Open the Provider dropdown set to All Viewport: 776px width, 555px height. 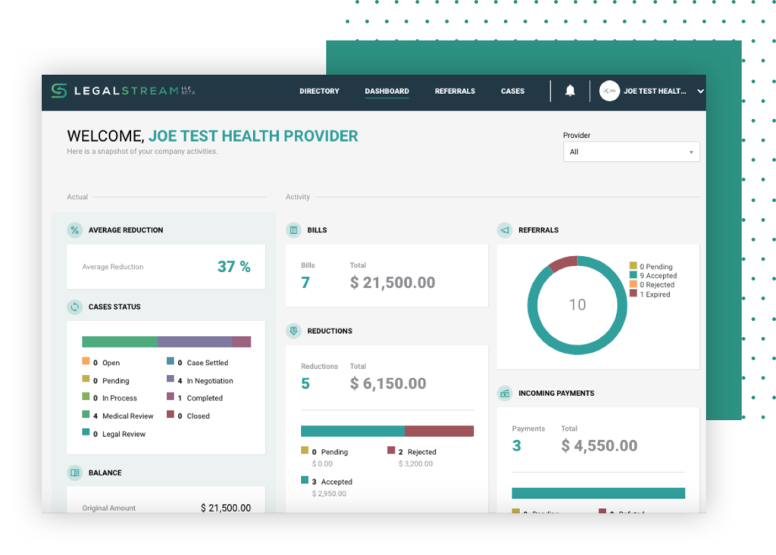click(631, 152)
